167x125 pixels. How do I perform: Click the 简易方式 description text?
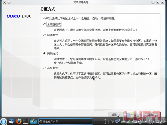[x=103, y=61]
